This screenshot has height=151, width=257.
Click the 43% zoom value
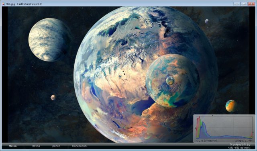[230, 148]
